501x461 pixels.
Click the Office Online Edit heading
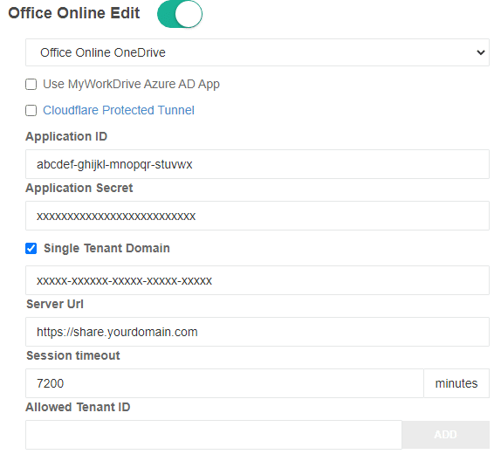coord(74,13)
